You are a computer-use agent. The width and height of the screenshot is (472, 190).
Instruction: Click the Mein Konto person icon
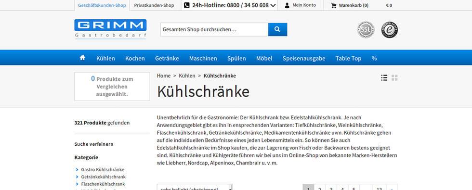(x=287, y=5)
